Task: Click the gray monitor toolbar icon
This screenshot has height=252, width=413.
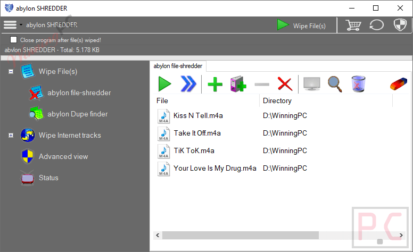Action: (x=312, y=84)
